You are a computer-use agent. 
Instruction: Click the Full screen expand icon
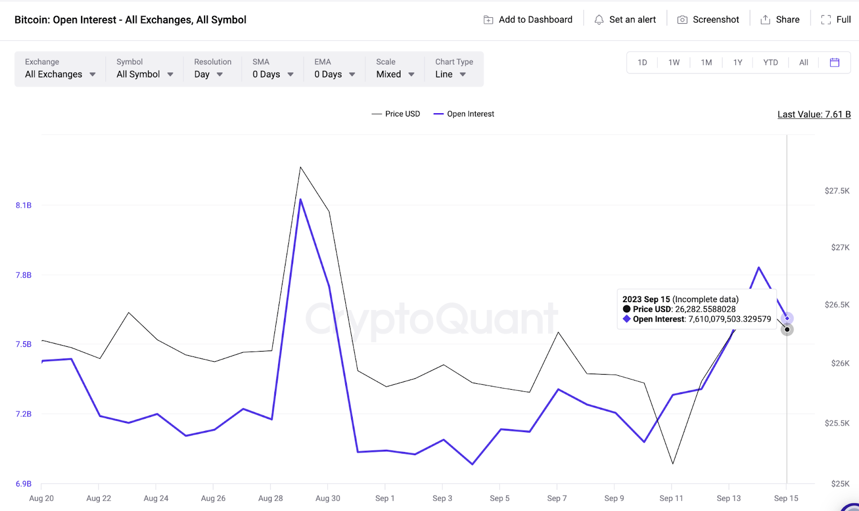coord(826,20)
